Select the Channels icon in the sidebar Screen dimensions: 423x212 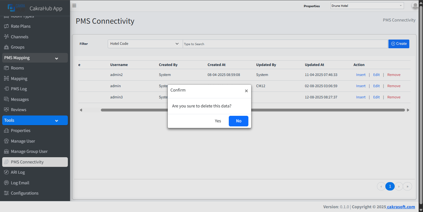[7, 36]
